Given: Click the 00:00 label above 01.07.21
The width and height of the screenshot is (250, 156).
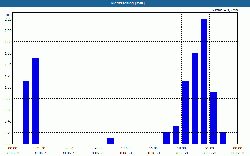Looking at the screenshot, I should pos(237,149).
